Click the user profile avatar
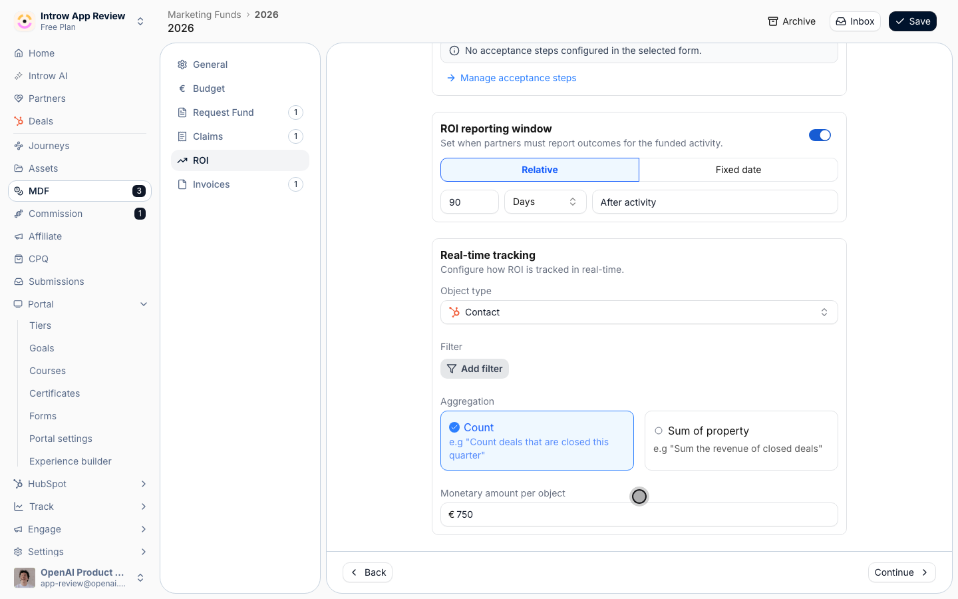This screenshot has width=958, height=599. [x=25, y=578]
